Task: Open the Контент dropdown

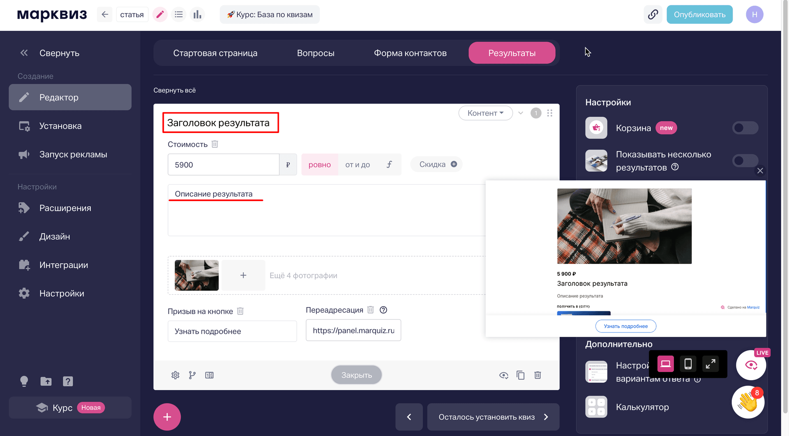Action: 485,113
